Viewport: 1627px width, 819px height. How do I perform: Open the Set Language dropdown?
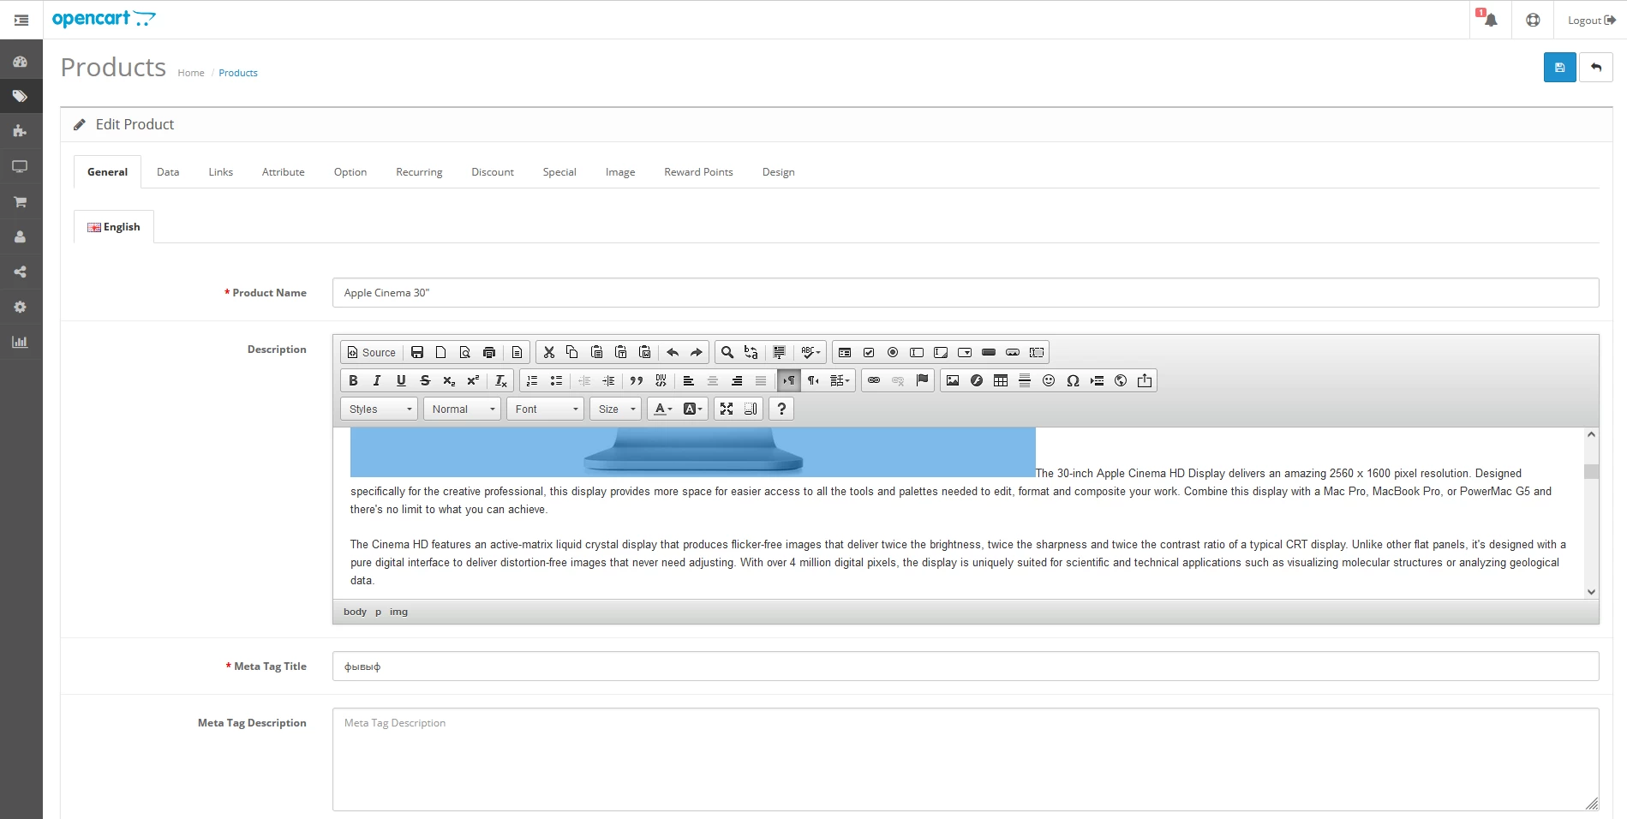(840, 380)
